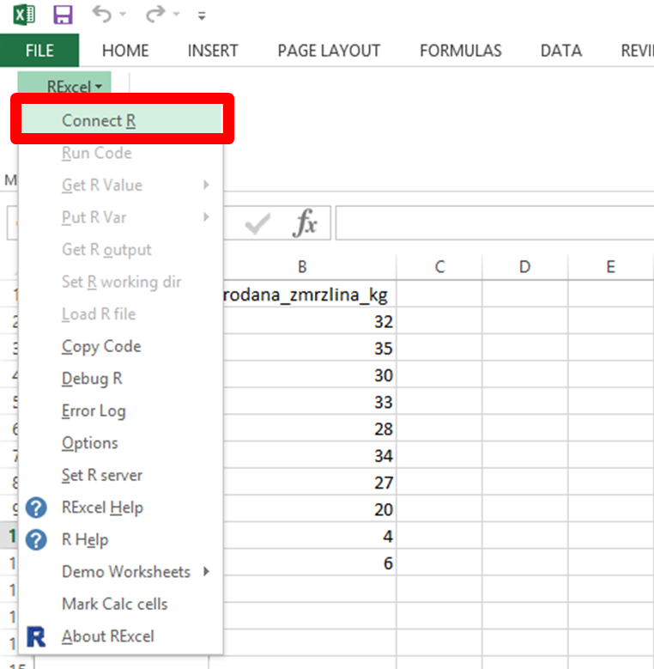Click the Insert Function fx icon
This screenshot has height=669, width=654.
coord(305,222)
